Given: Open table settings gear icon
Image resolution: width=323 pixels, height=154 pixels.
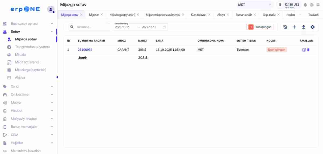Looking at the screenshot, I should pyautogui.click(x=313, y=27).
